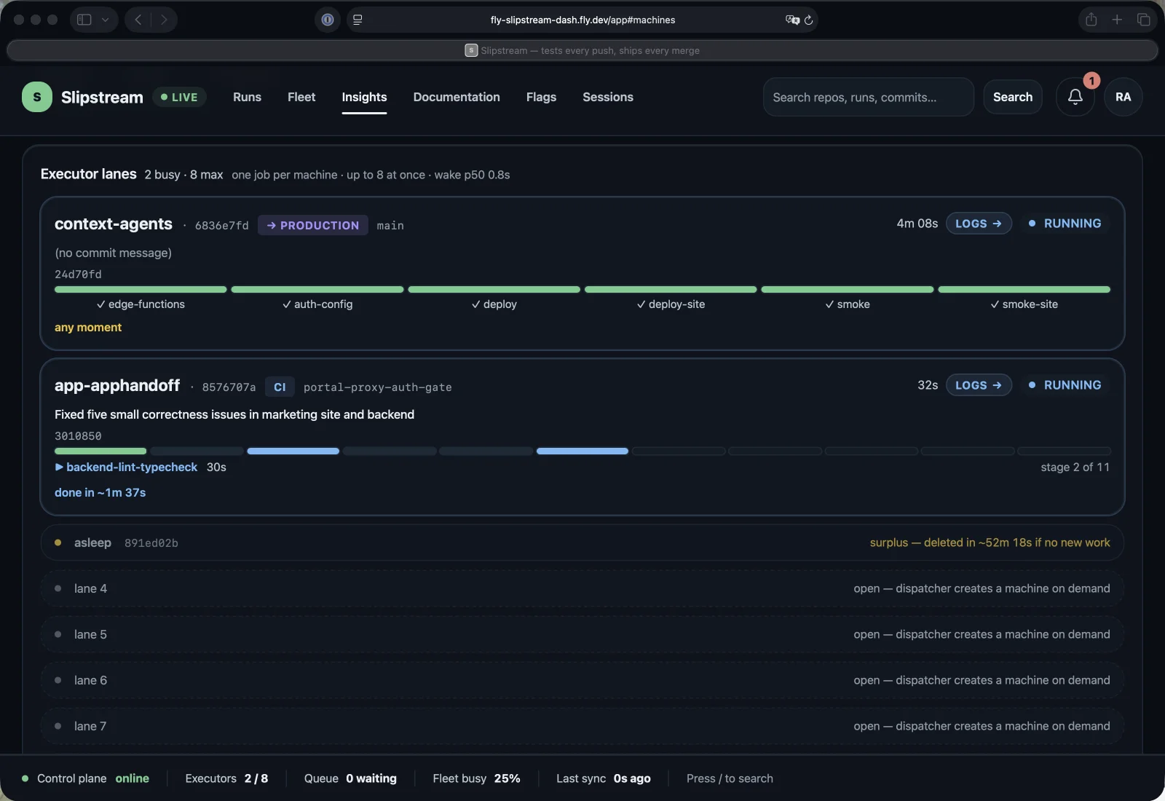Viewport: 1165px width, 801px height.
Task: Open the RA user avatar menu
Action: tap(1123, 97)
